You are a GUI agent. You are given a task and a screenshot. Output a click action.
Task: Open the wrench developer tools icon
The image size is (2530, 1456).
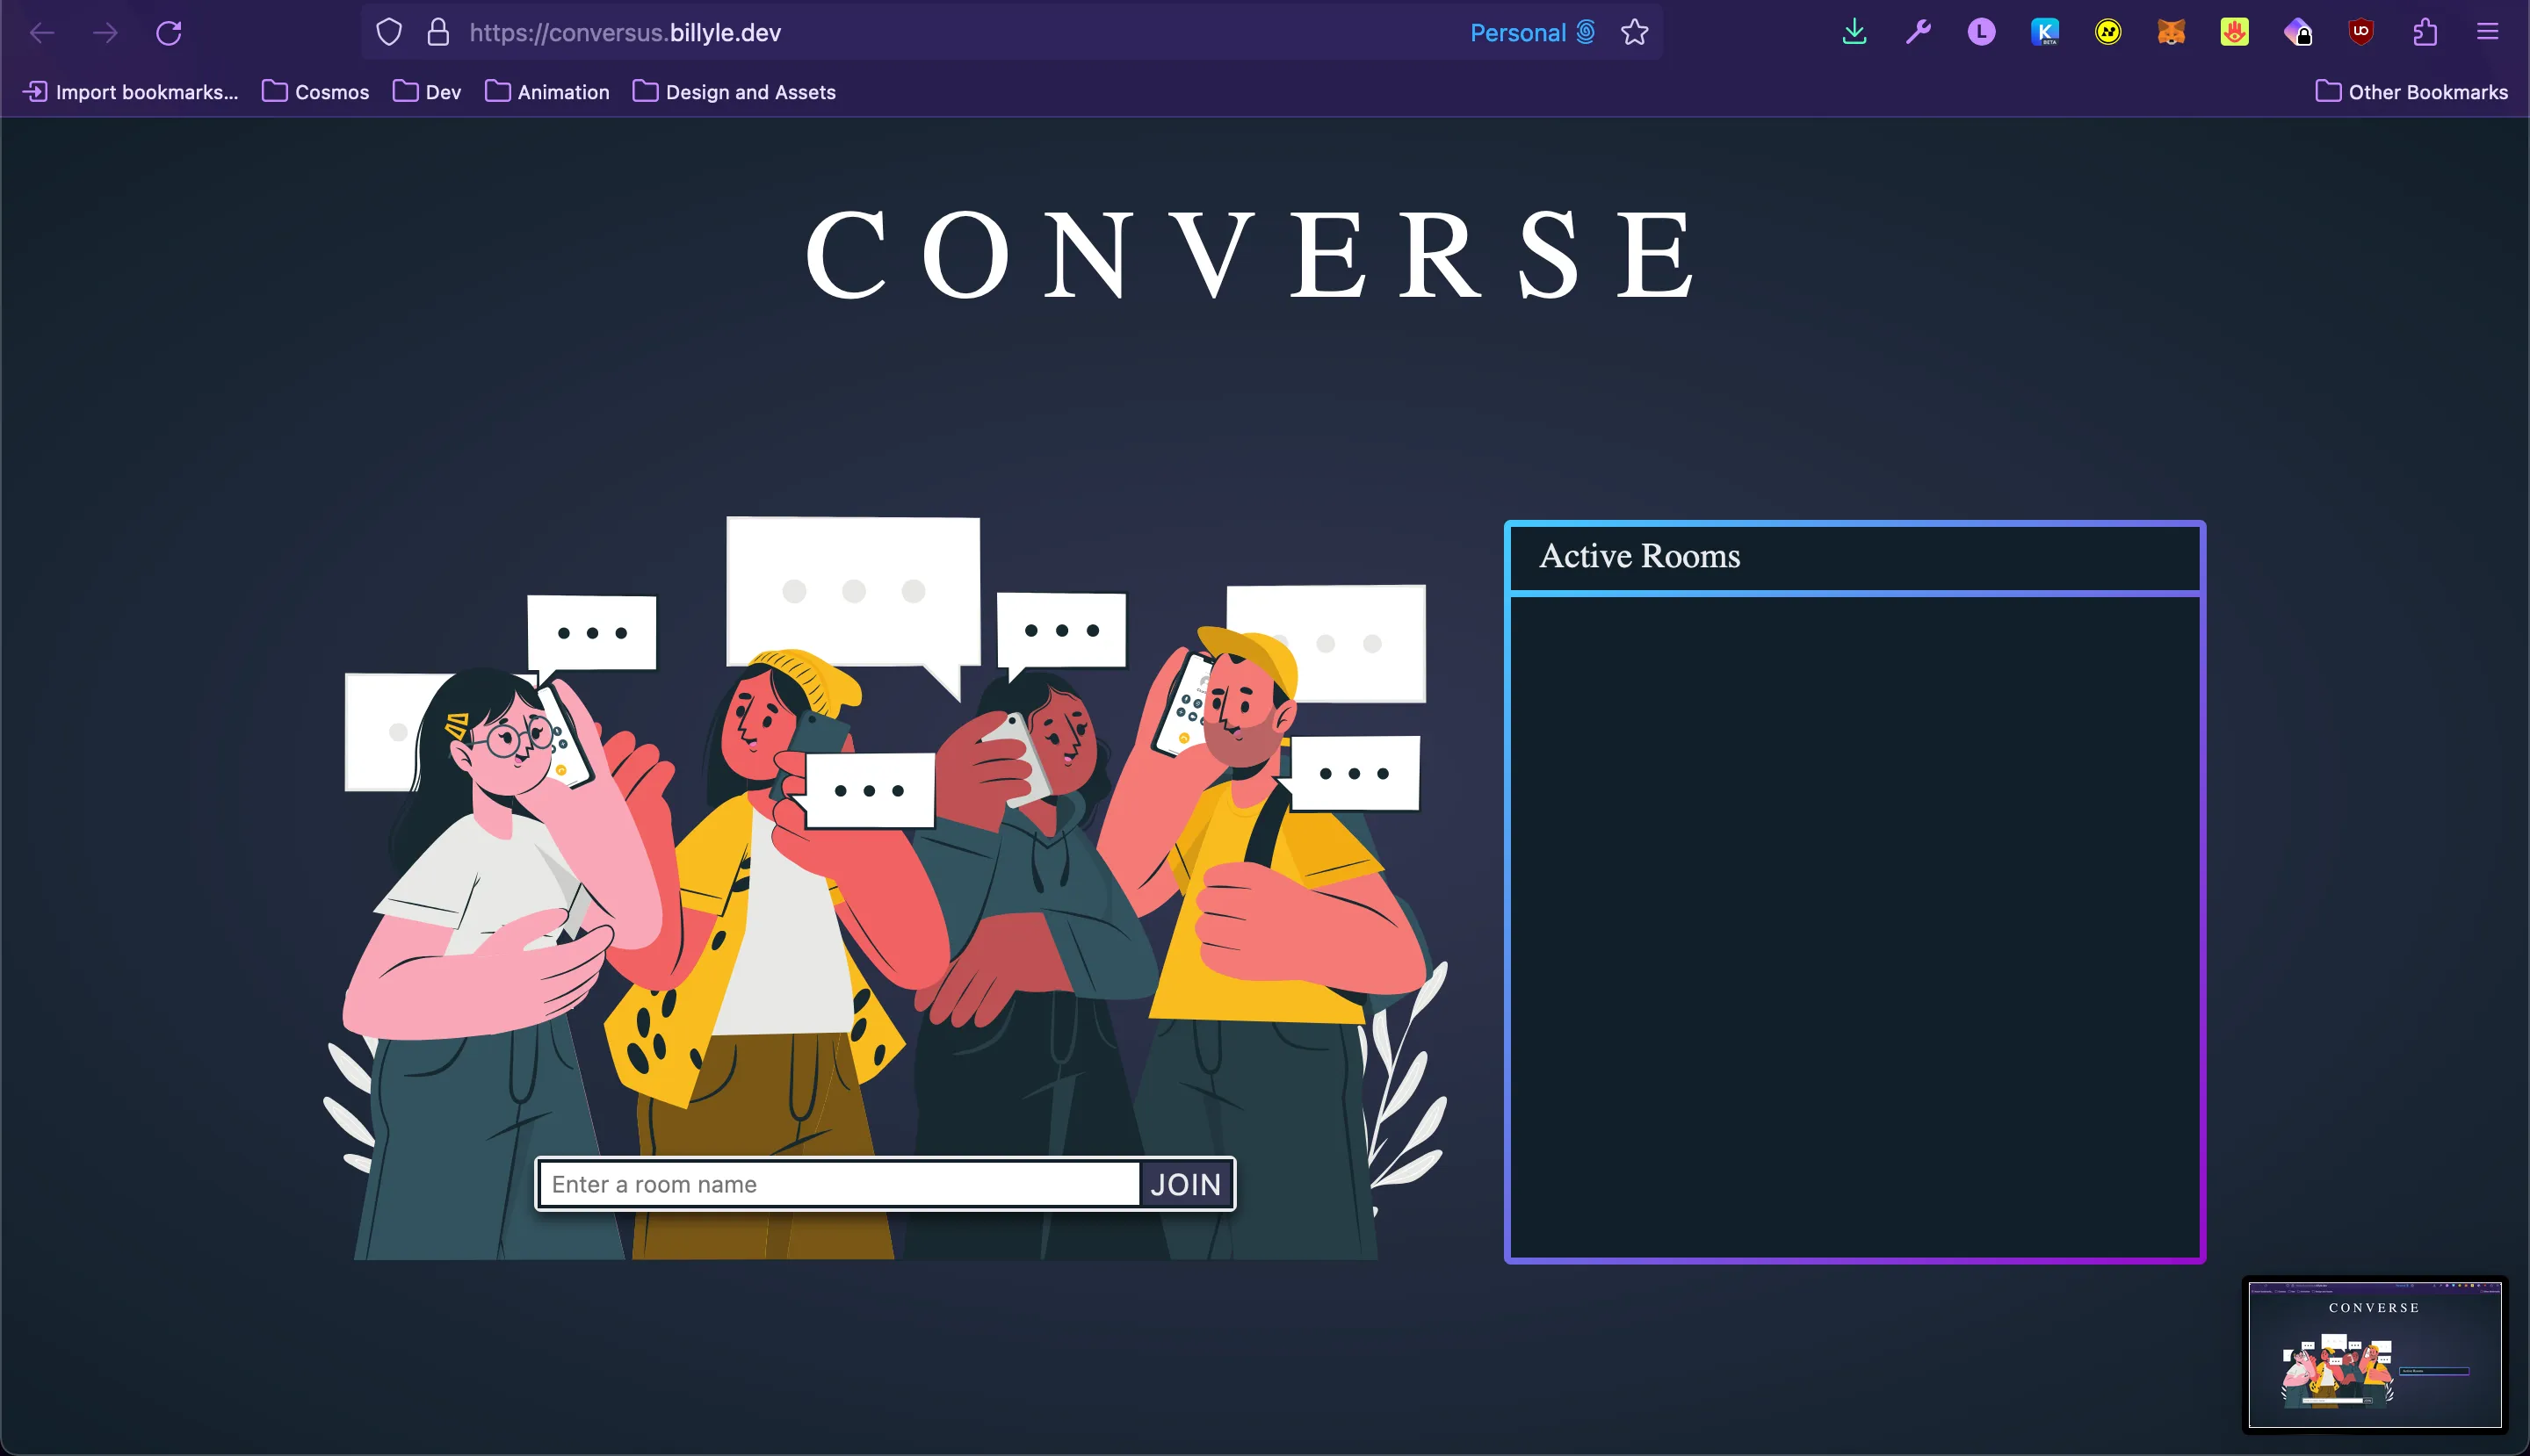[1918, 32]
